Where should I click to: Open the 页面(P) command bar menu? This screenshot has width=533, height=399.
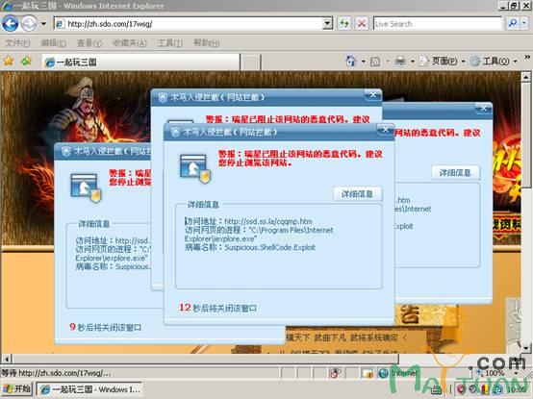coord(443,62)
